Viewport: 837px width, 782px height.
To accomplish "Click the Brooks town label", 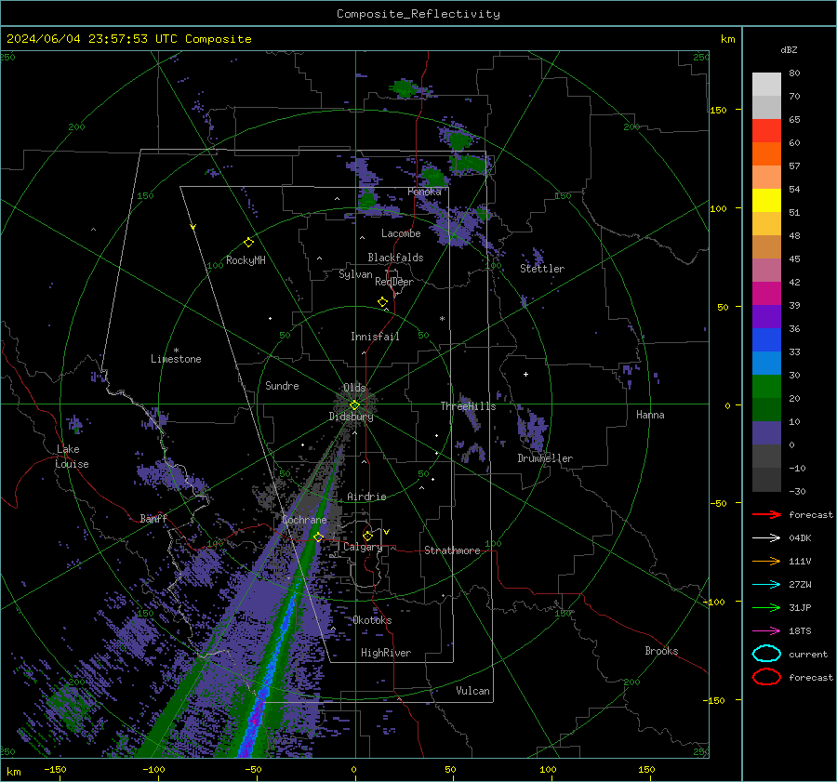I will [661, 651].
